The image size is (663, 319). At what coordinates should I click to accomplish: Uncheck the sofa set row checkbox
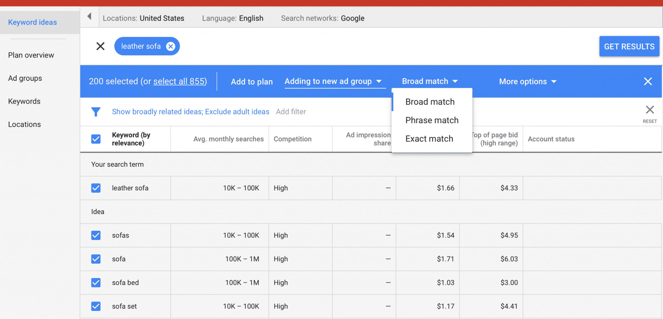point(96,306)
